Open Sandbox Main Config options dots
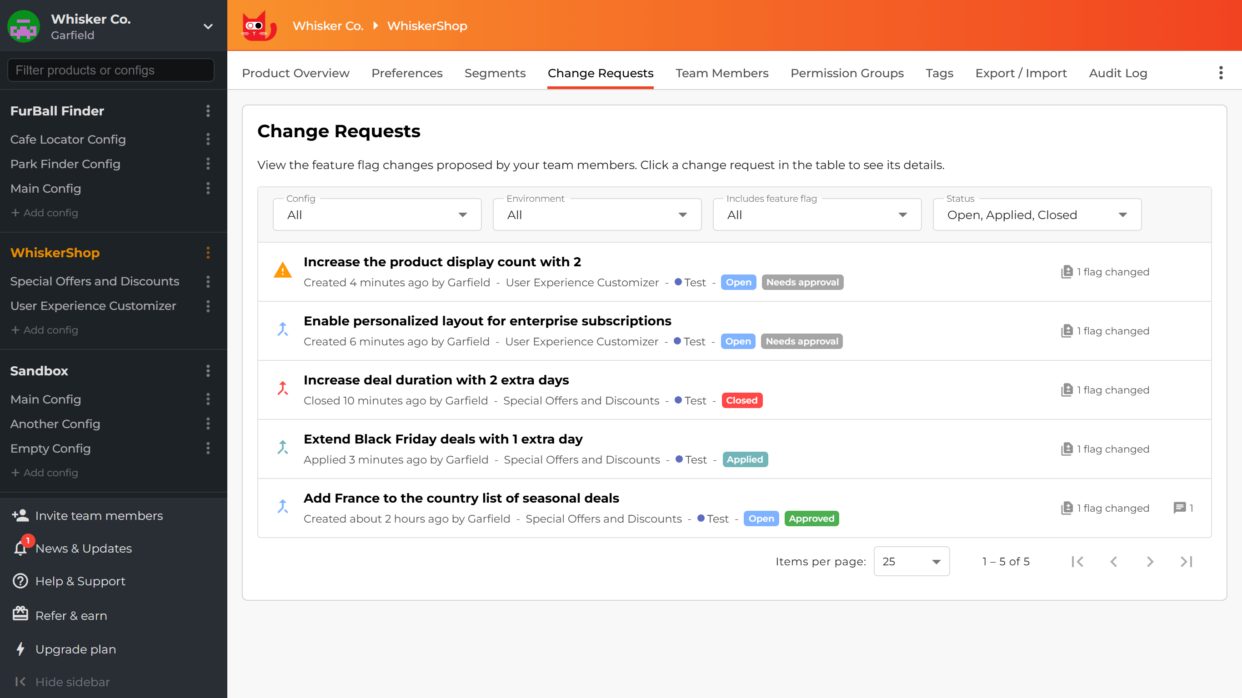Screen dimensions: 1242x698 (x=208, y=399)
